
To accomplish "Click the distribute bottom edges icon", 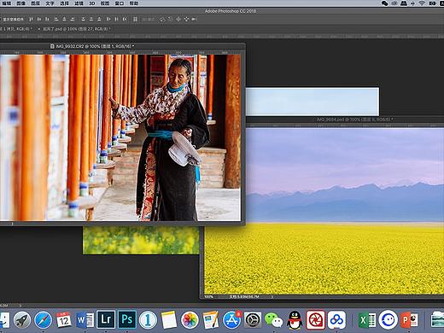I will tap(99, 19).
